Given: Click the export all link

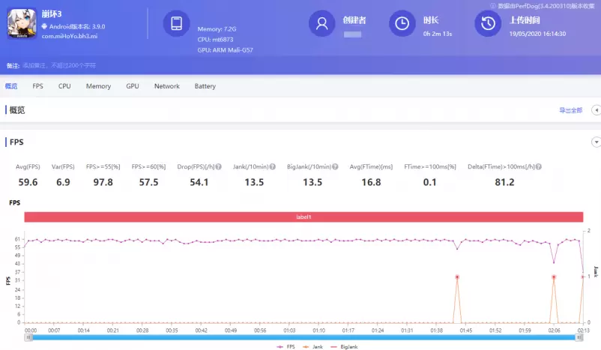Looking at the screenshot, I should pos(570,110).
